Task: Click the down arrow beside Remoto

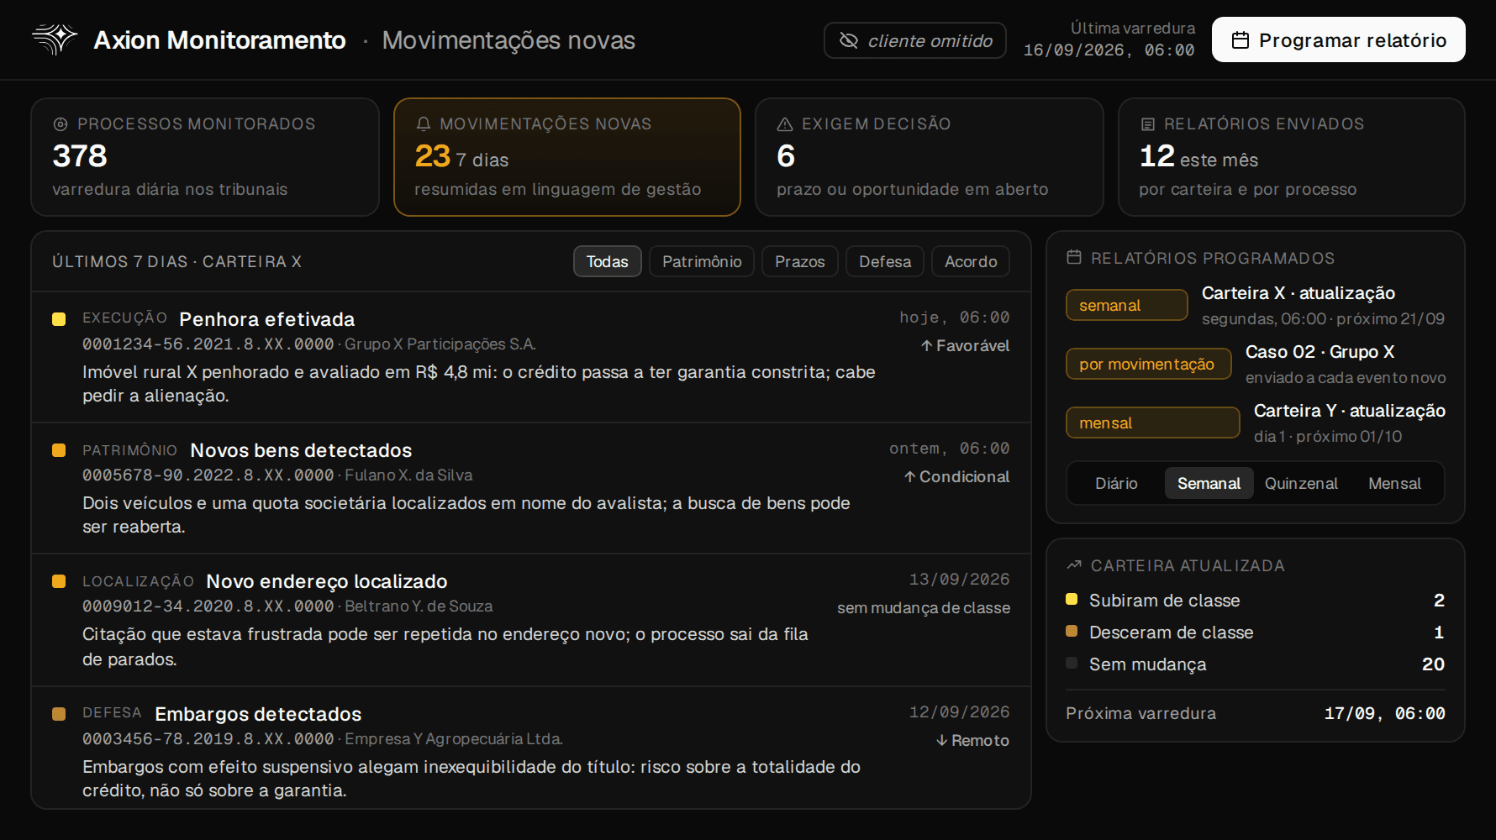Action: (941, 741)
